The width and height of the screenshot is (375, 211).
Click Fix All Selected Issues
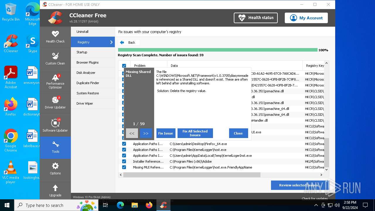pos(195,133)
